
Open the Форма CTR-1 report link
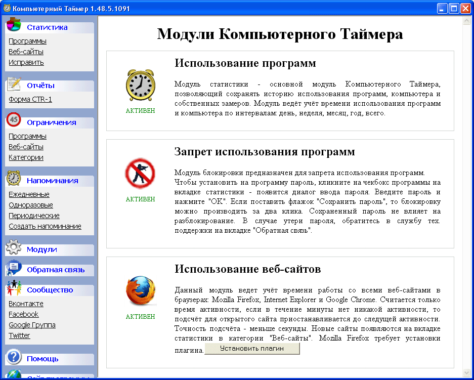tap(30, 99)
